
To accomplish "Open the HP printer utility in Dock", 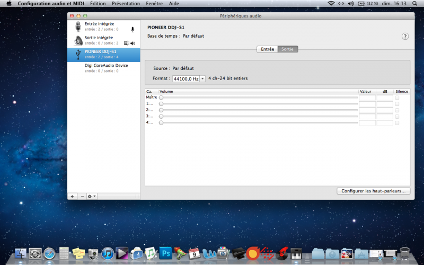I will [223, 253].
